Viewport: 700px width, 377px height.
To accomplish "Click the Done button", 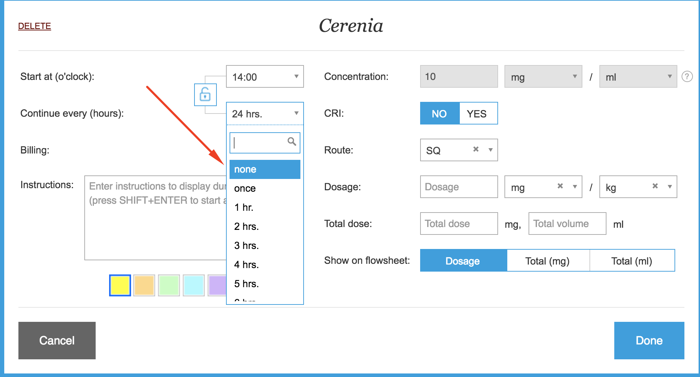I will (x=649, y=341).
